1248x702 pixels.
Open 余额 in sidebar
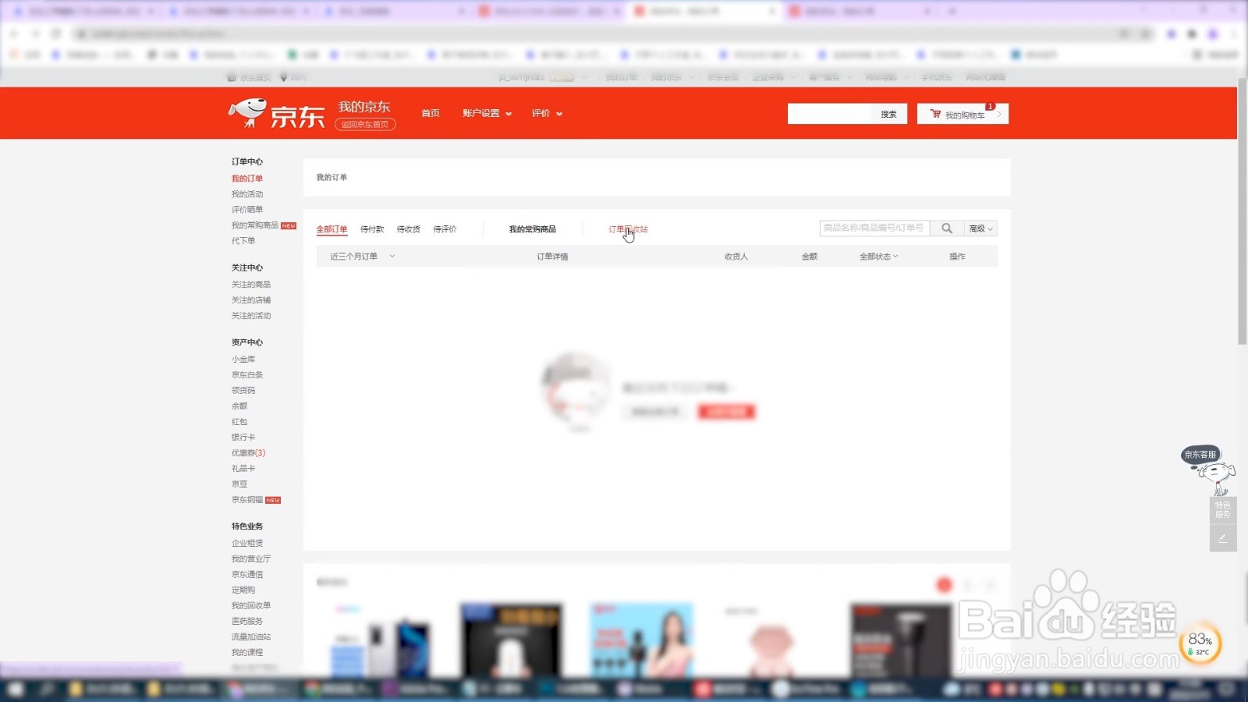point(239,406)
